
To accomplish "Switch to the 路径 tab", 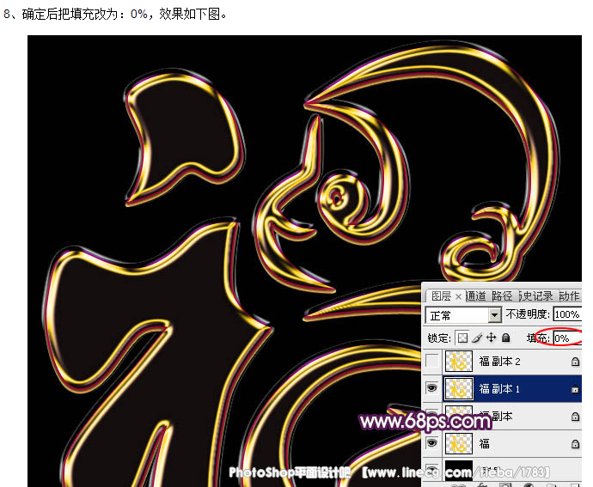I will pos(502,296).
